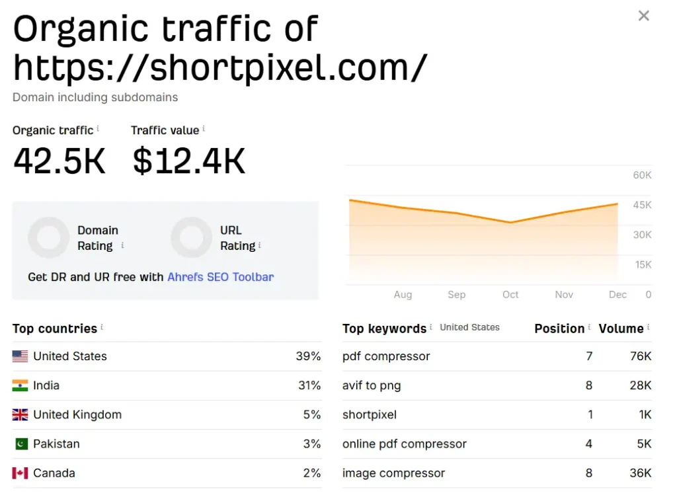Viewport: 677px width, 503px height.
Task: Click the Volume column info icon
Action: pyautogui.click(x=649, y=327)
